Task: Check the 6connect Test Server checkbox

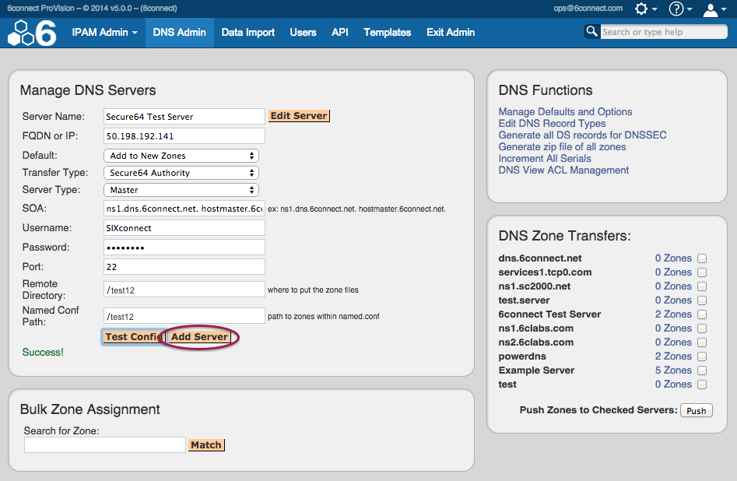Action: (702, 314)
